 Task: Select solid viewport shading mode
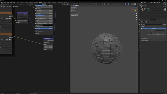134,4
